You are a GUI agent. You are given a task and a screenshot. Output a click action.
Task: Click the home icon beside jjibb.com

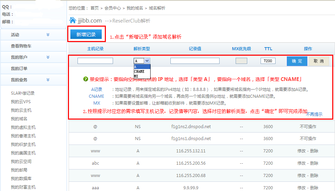73,20
